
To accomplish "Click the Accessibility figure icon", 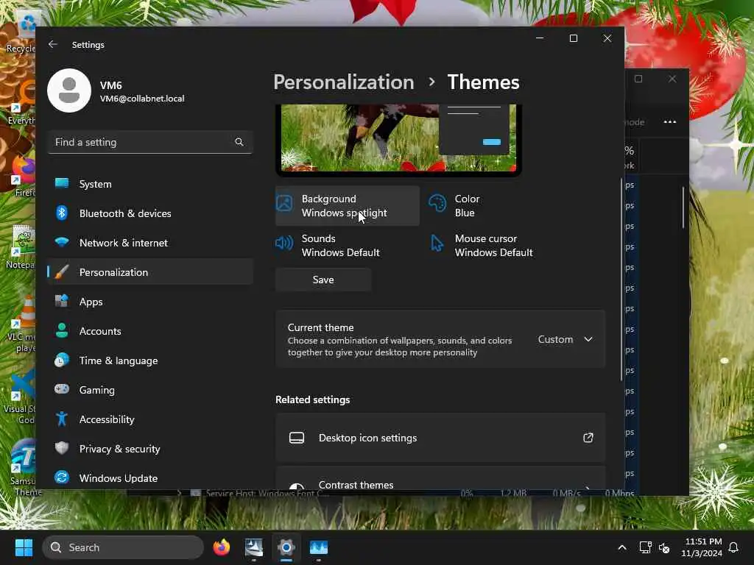I will click(x=62, y=419).
